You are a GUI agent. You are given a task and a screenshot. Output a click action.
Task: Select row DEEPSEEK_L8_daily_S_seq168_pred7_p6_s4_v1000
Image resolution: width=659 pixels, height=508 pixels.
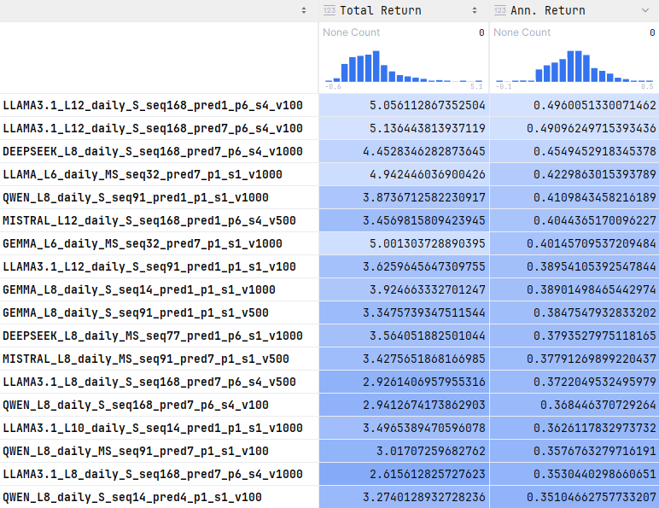[x=153, y=152]
